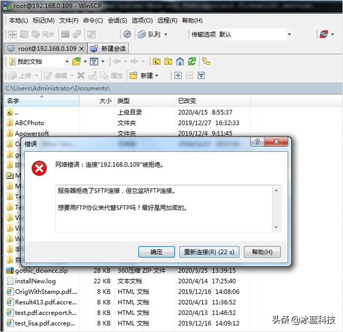Image resolution: width=343 pixels, height=332 pixels.
Task: Click the 属性 properties button
Action: pyautogui.click(x=111, y=76)
